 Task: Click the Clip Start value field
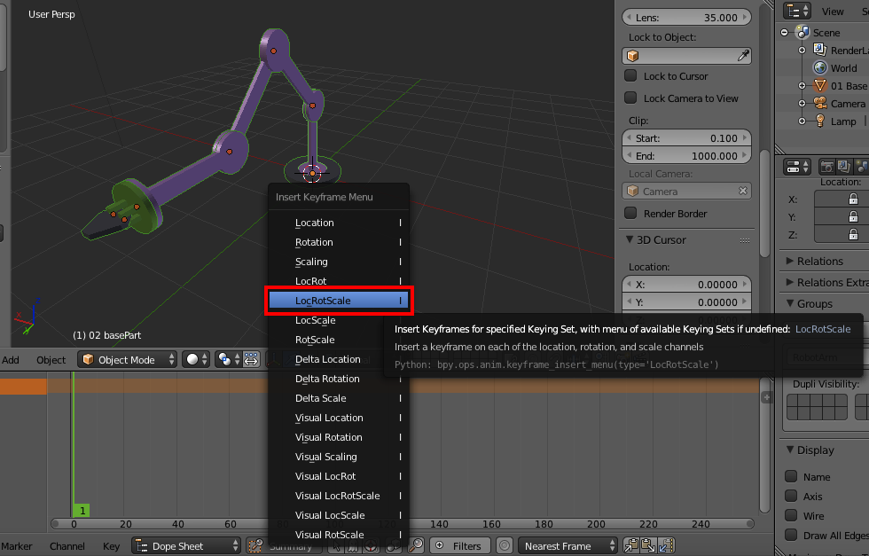tap(686, 138)
